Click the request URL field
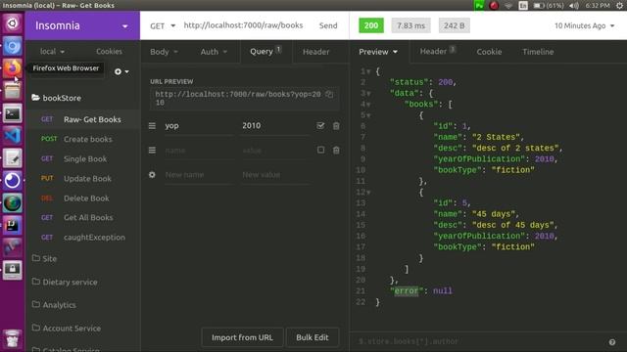This screenshot has height=352, width=627. (x=243, y=25)
